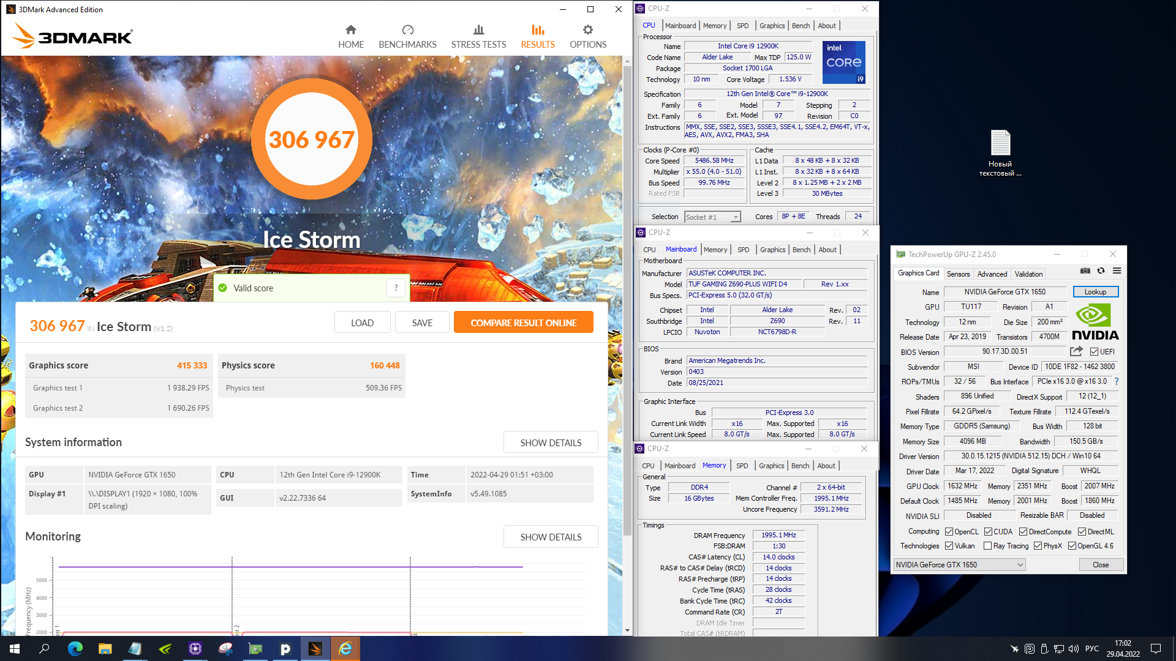Open taskbar search magnifier
This screenshot has width=1176, height=661.
44,649
